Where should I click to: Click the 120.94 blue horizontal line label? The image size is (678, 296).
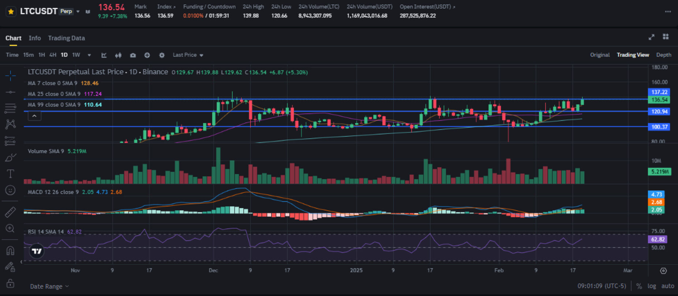659,112
